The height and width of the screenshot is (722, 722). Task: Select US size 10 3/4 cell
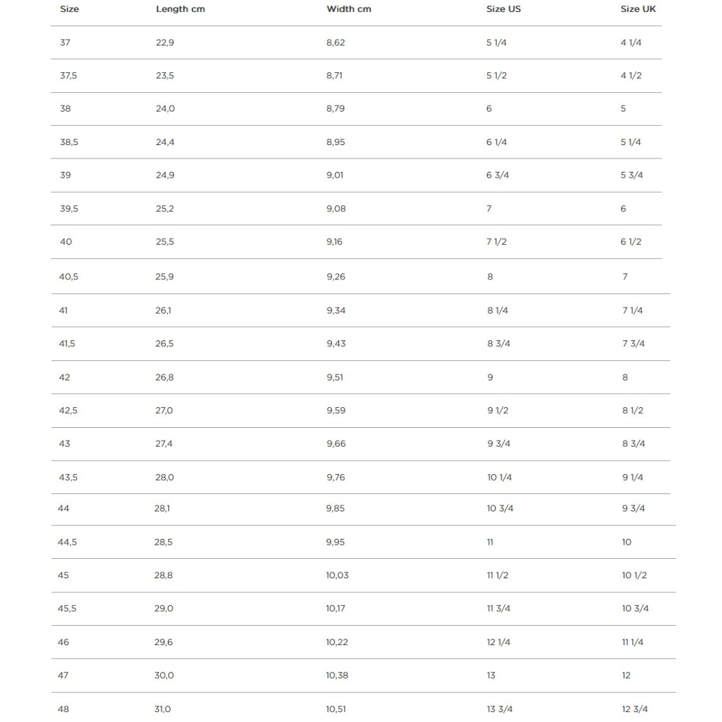coord(500,509)
